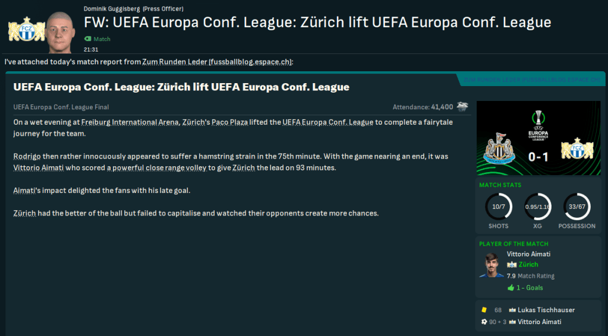This screenshot has height=336, width=608.
Task: Click the green thumbs-up goals icon
Action: (x=511, y=288)
